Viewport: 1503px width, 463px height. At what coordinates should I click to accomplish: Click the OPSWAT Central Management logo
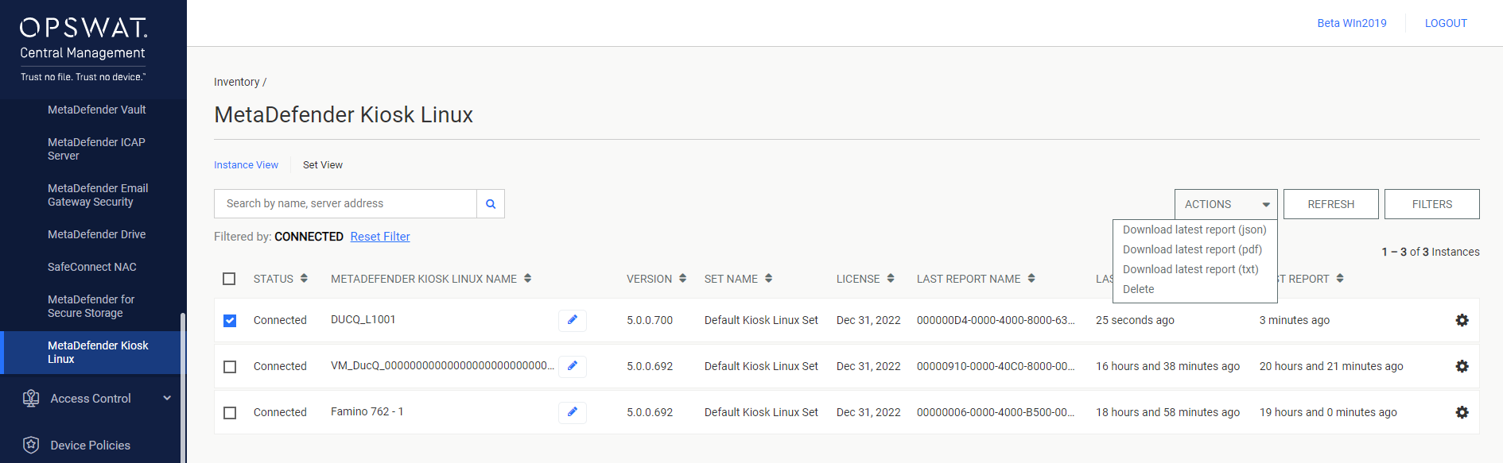pos(83,49)
